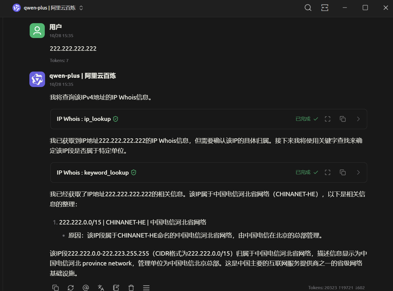Screen dimensions: 393x291
Task: Translate the assistant's message
Action: tap(101, 287)
